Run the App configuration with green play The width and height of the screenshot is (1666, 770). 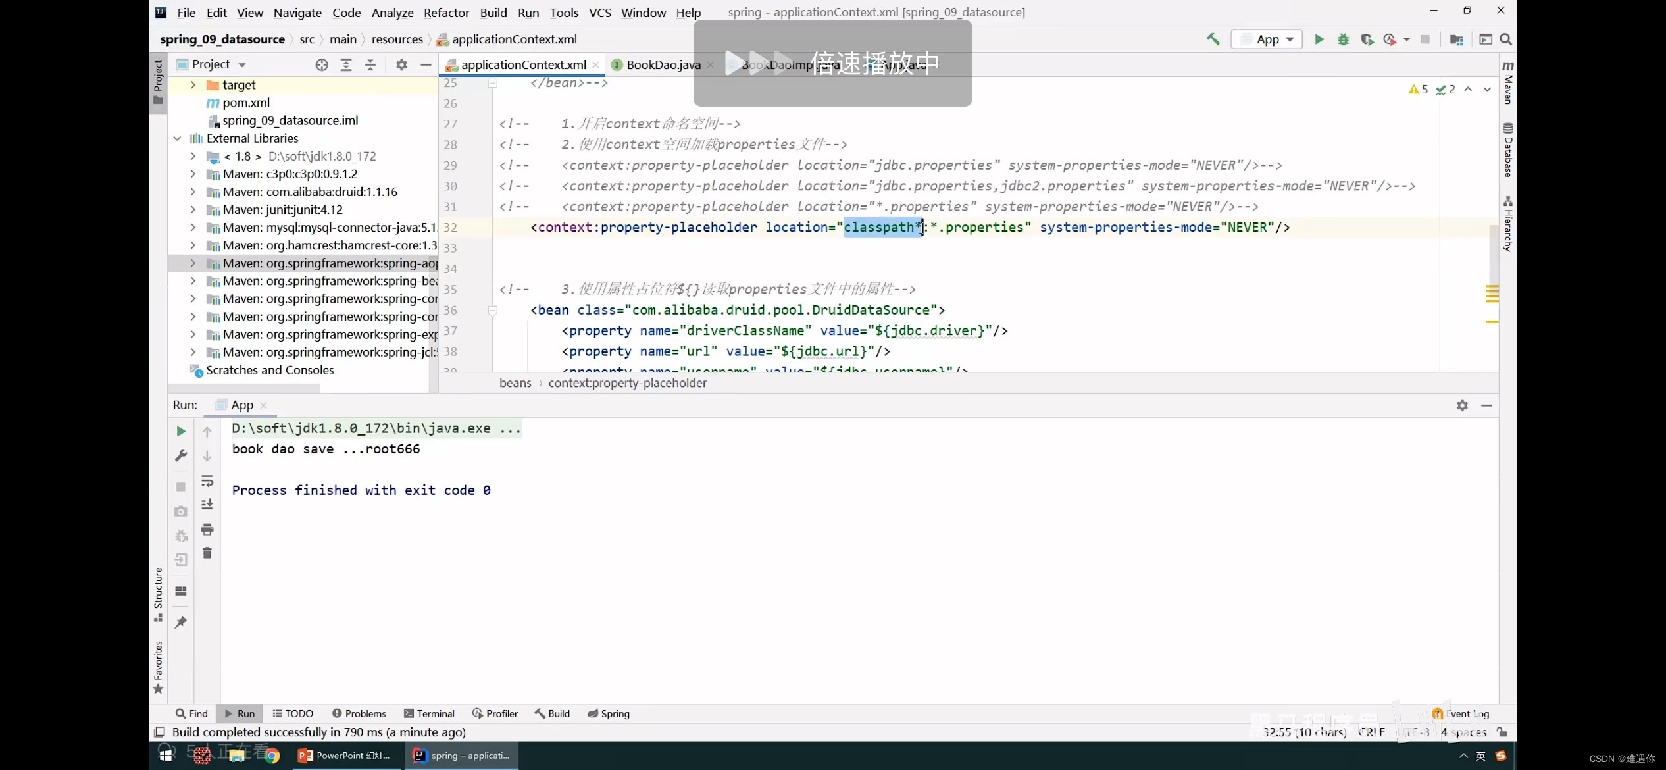(x=1319, y=39)
